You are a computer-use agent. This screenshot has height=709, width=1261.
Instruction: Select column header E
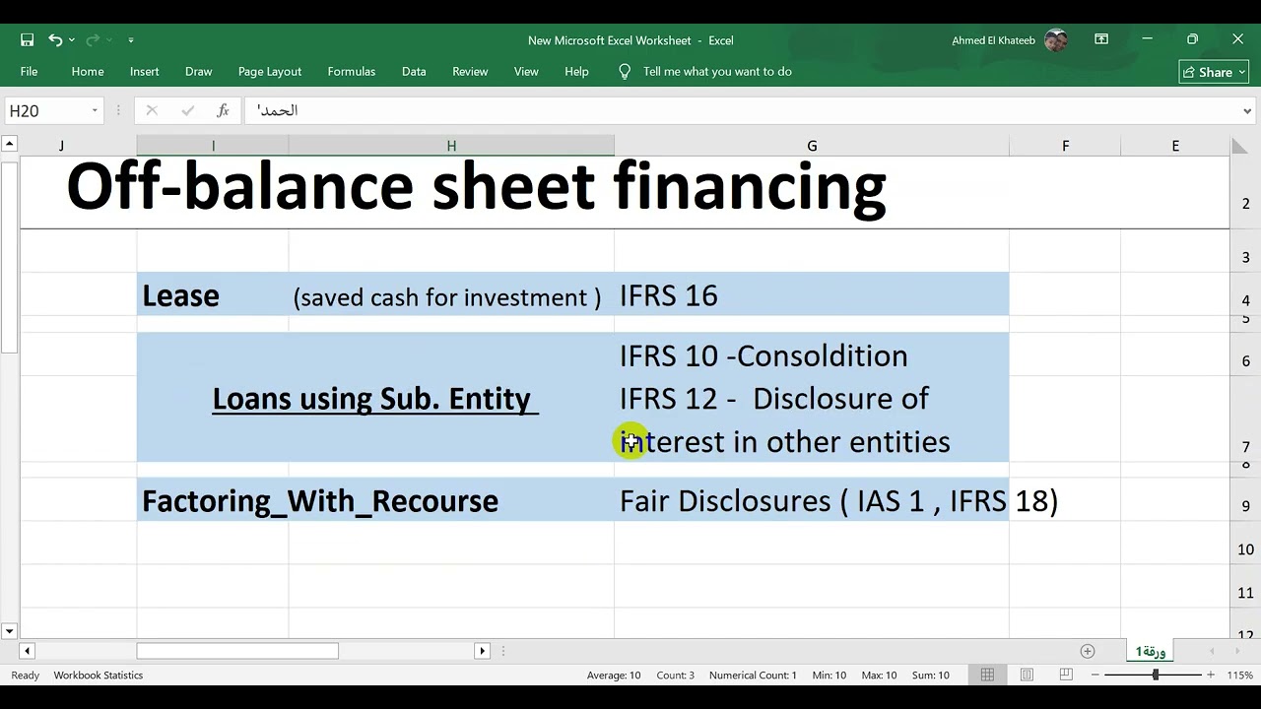pyautogui.click(x=1175, y=146)
